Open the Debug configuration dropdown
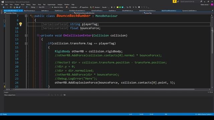The width and height of the screenshot is (214, 120). [34, 7]
